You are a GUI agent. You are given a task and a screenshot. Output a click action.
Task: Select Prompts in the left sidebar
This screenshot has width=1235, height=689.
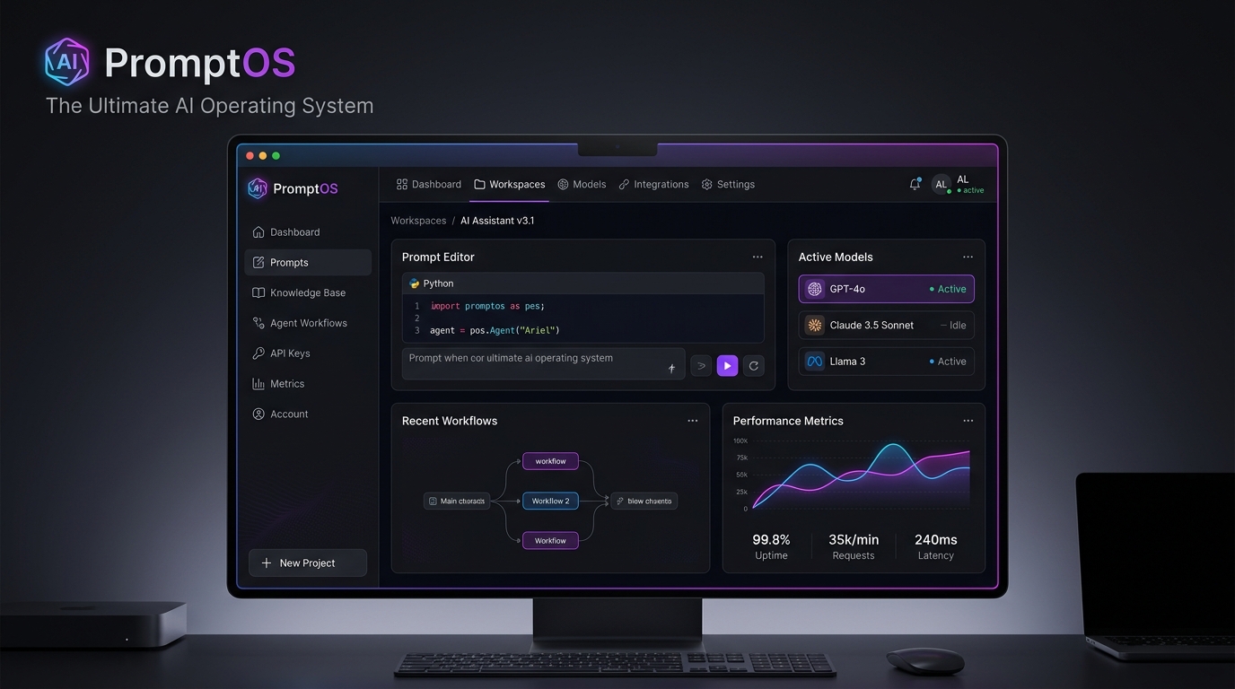tap(308, 263)
